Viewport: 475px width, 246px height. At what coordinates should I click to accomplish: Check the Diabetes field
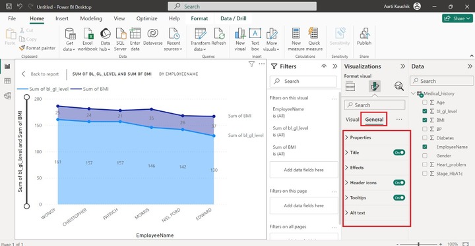pyautogui.click(x=425, y=138)
